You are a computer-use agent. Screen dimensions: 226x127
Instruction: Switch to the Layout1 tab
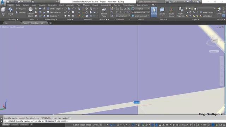(x=15, y=124)
